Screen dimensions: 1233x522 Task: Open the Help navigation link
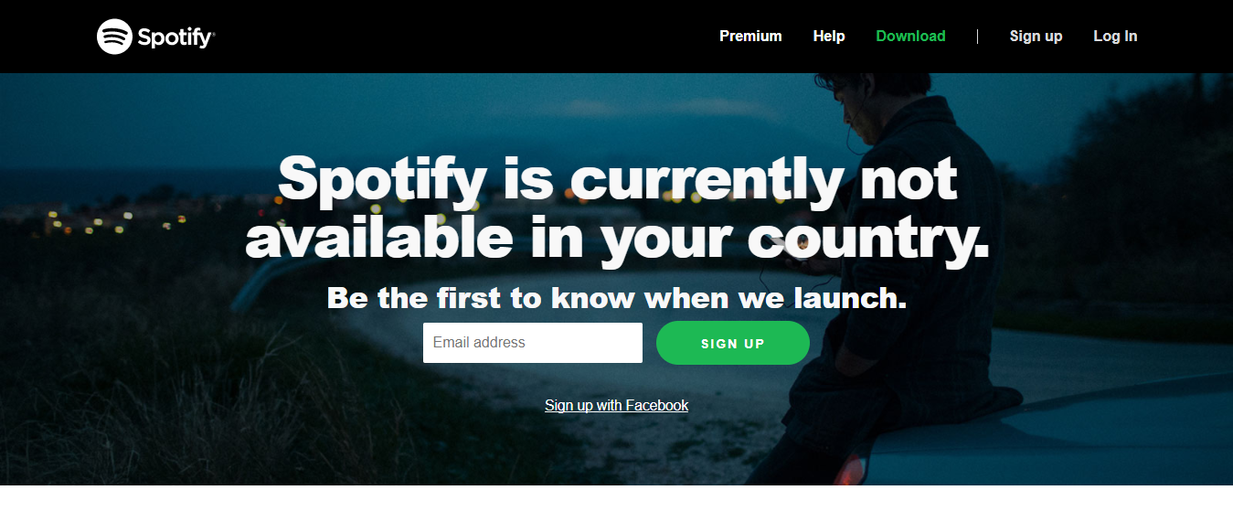829,37
